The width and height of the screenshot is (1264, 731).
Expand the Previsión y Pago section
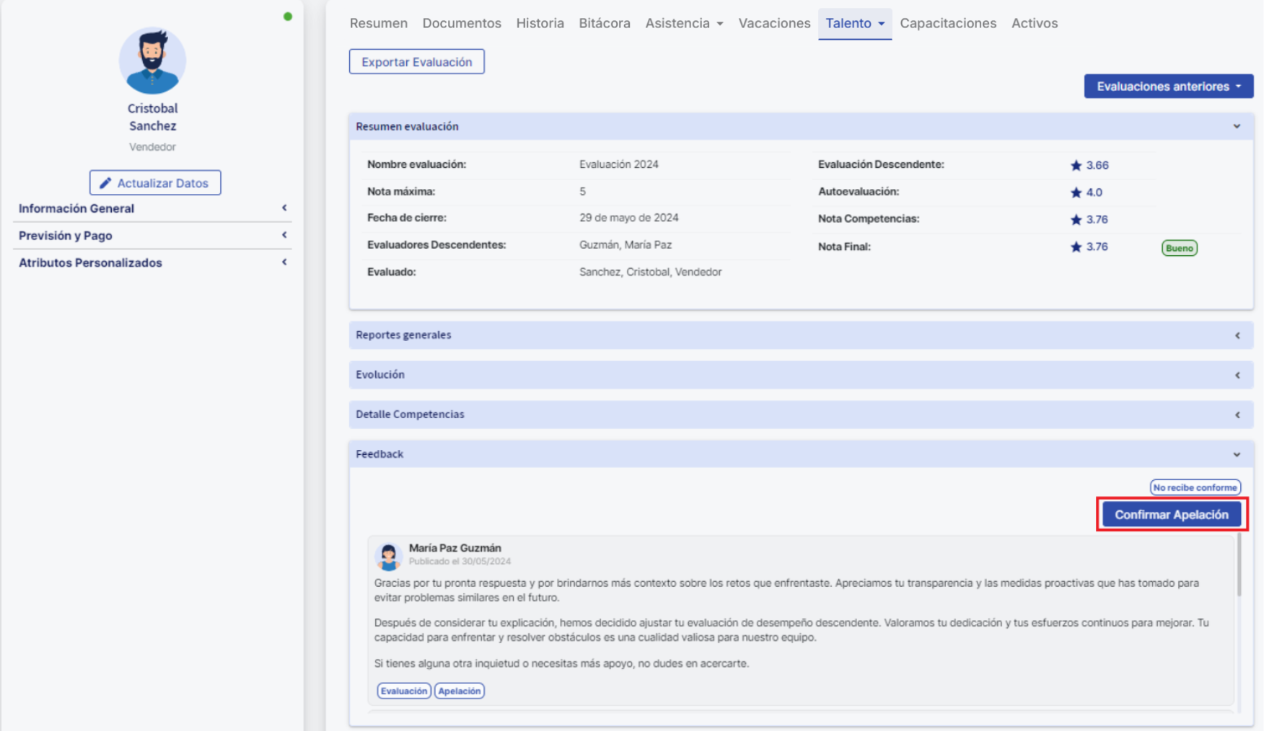pyautogui.click(x=152, y=236)
